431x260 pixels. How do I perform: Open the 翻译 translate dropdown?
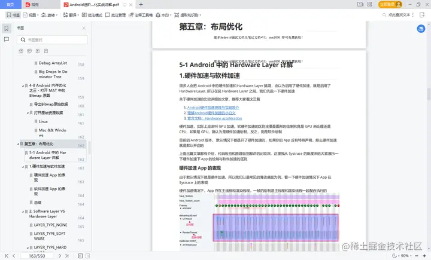(71, 15)
